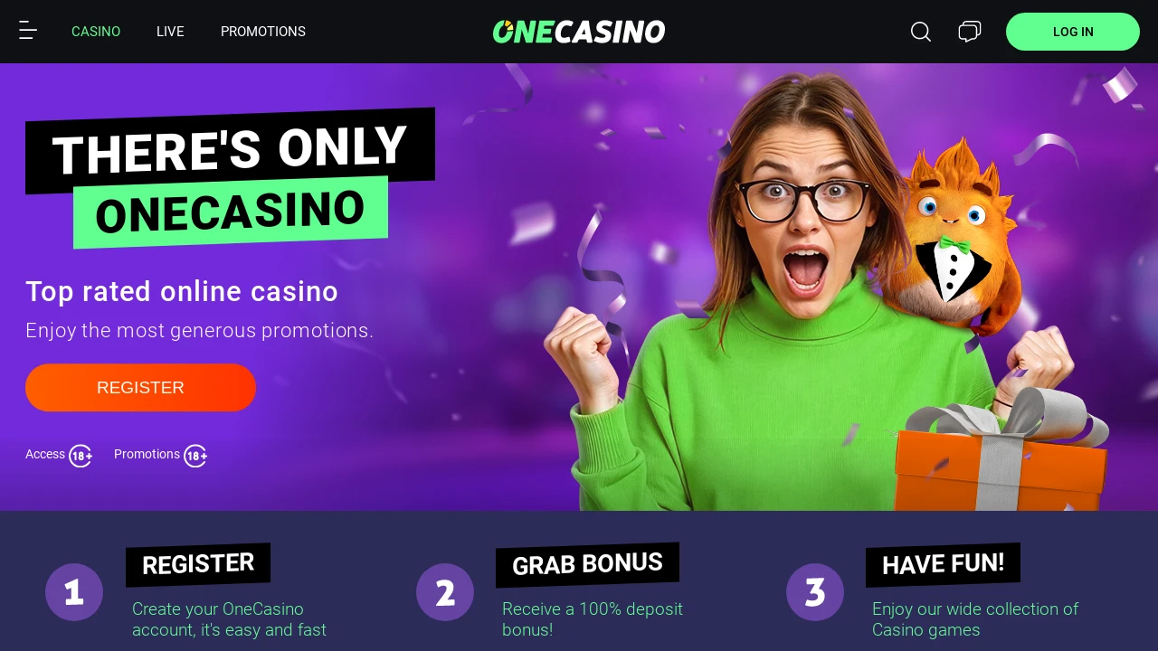Click the step 2 circle icon

pyautogui.click(x=445, y=592)
